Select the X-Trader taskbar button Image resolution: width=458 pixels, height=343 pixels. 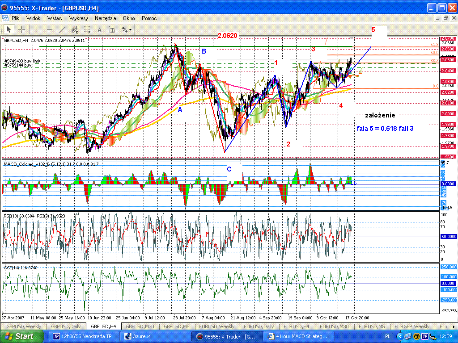tap(227, 337)
